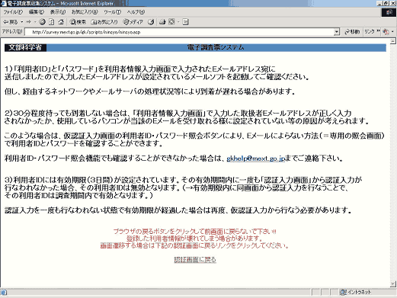The width and height of the screenshot is (397, 298).
Task: Click the gkhelp@mext.go.jp email link
Action: (255, 159)
